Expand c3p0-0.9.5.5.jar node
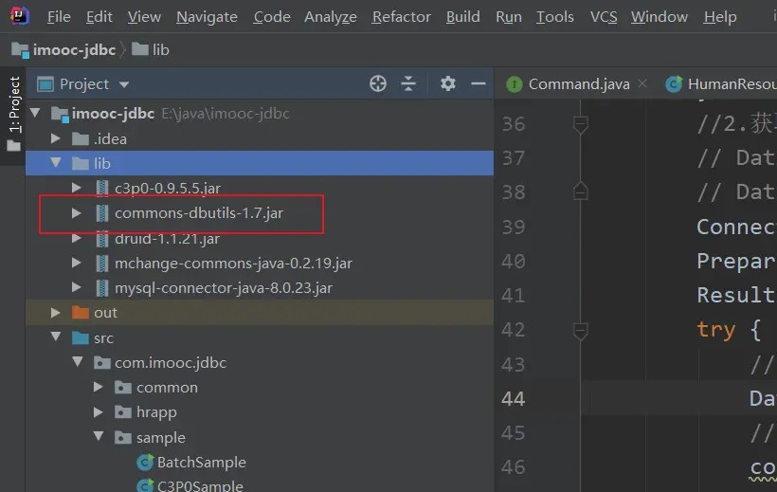The width and height of the screenshot is (777, 492). coord(77,188)
